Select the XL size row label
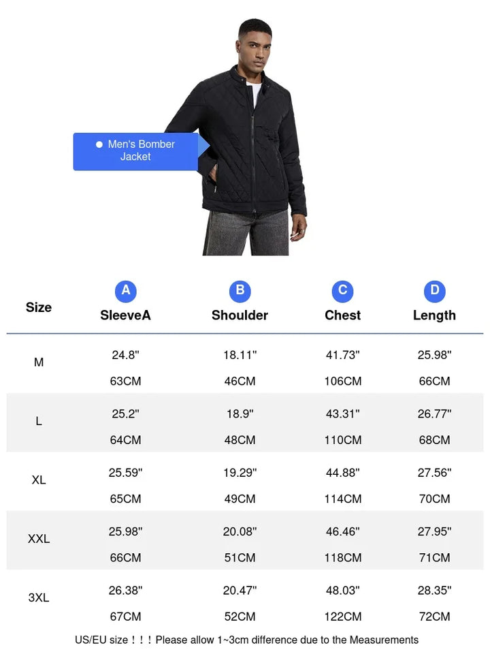Viewport: 490px width, 654px height. (39, 480)
